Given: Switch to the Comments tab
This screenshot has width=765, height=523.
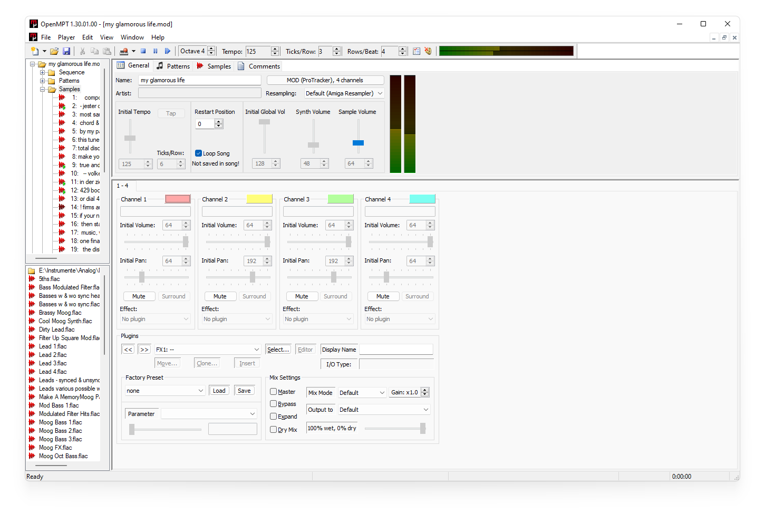Looking at the screenshot, I should pos(259,66).
